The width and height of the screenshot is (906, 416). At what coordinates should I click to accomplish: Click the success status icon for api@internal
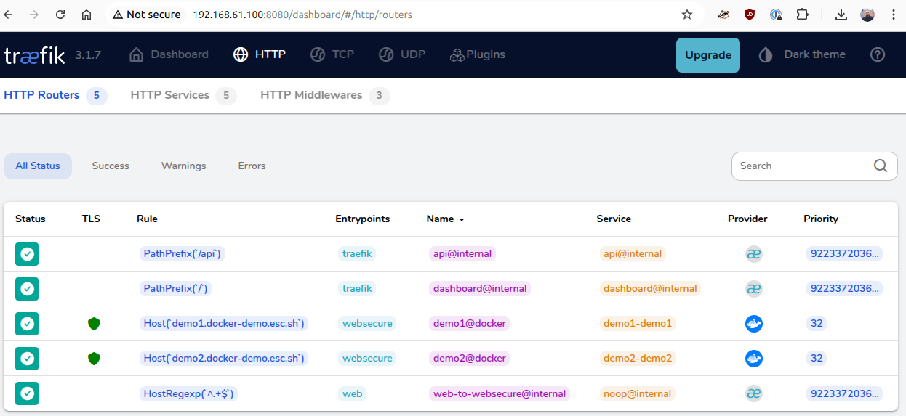click(x=27, y=254)
